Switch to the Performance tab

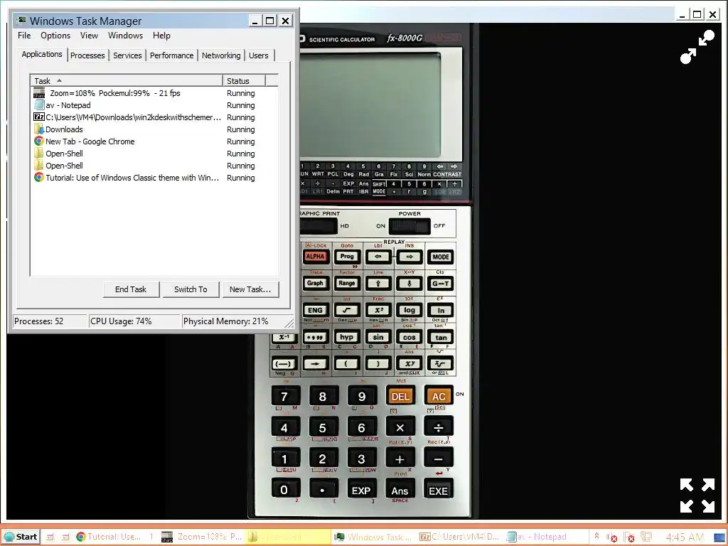171,55
